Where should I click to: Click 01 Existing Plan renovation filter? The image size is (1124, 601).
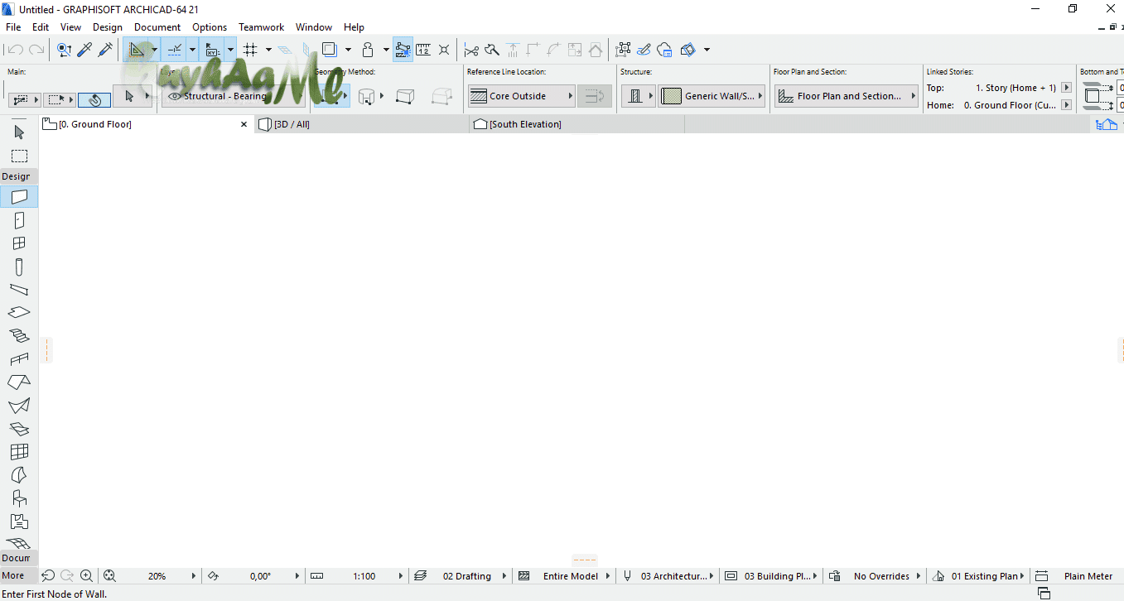point(984,576)
